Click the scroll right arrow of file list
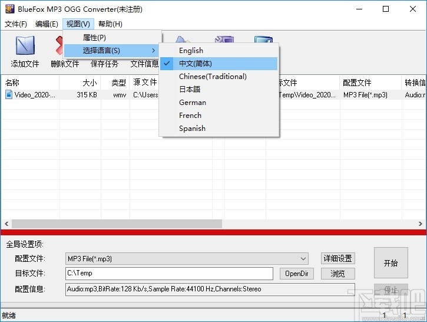The image size is (427, 322). [421, 224]
